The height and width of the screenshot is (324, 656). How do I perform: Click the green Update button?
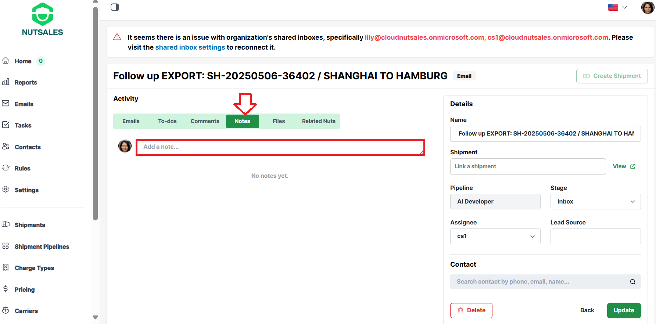(x=624, y=310)
